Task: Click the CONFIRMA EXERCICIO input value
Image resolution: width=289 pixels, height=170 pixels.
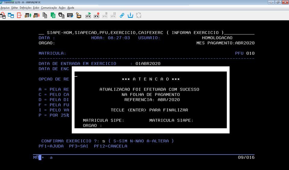Action: 103,141
